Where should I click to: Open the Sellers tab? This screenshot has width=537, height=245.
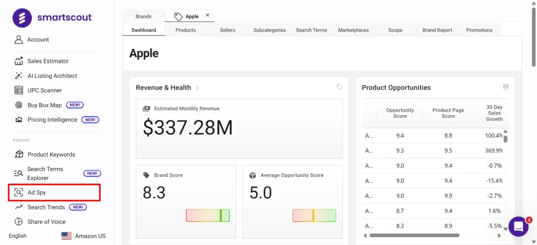pos(228,30)
